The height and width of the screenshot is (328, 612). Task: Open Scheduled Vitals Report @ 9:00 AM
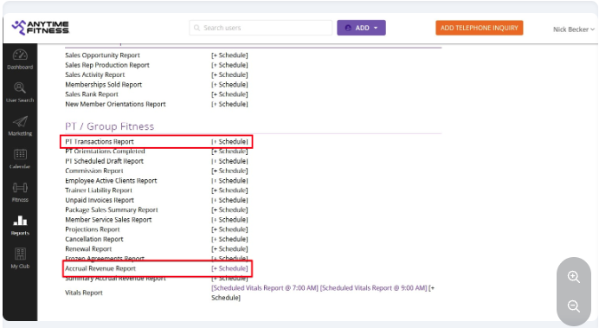tap(374, 288)
